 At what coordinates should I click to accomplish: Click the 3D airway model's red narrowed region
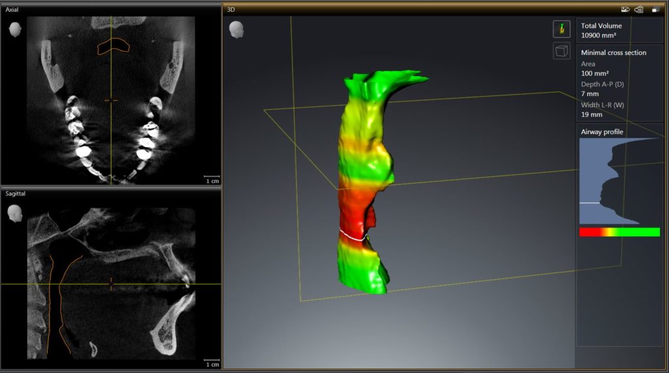click(356, 211)
